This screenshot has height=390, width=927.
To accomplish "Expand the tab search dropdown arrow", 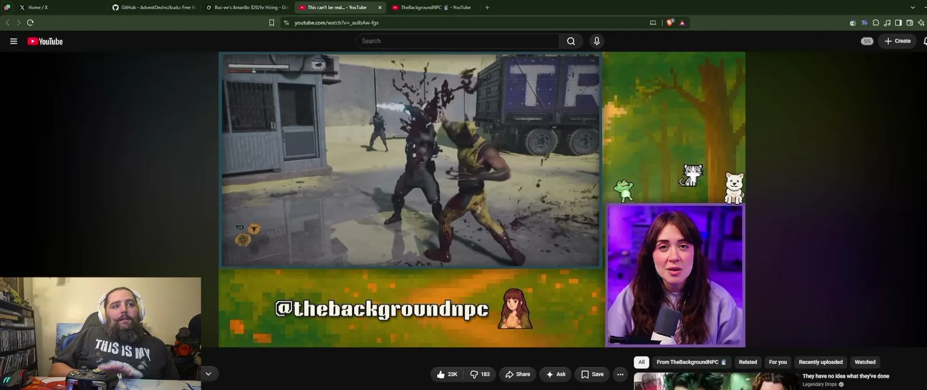I will (x=913, y=8).
